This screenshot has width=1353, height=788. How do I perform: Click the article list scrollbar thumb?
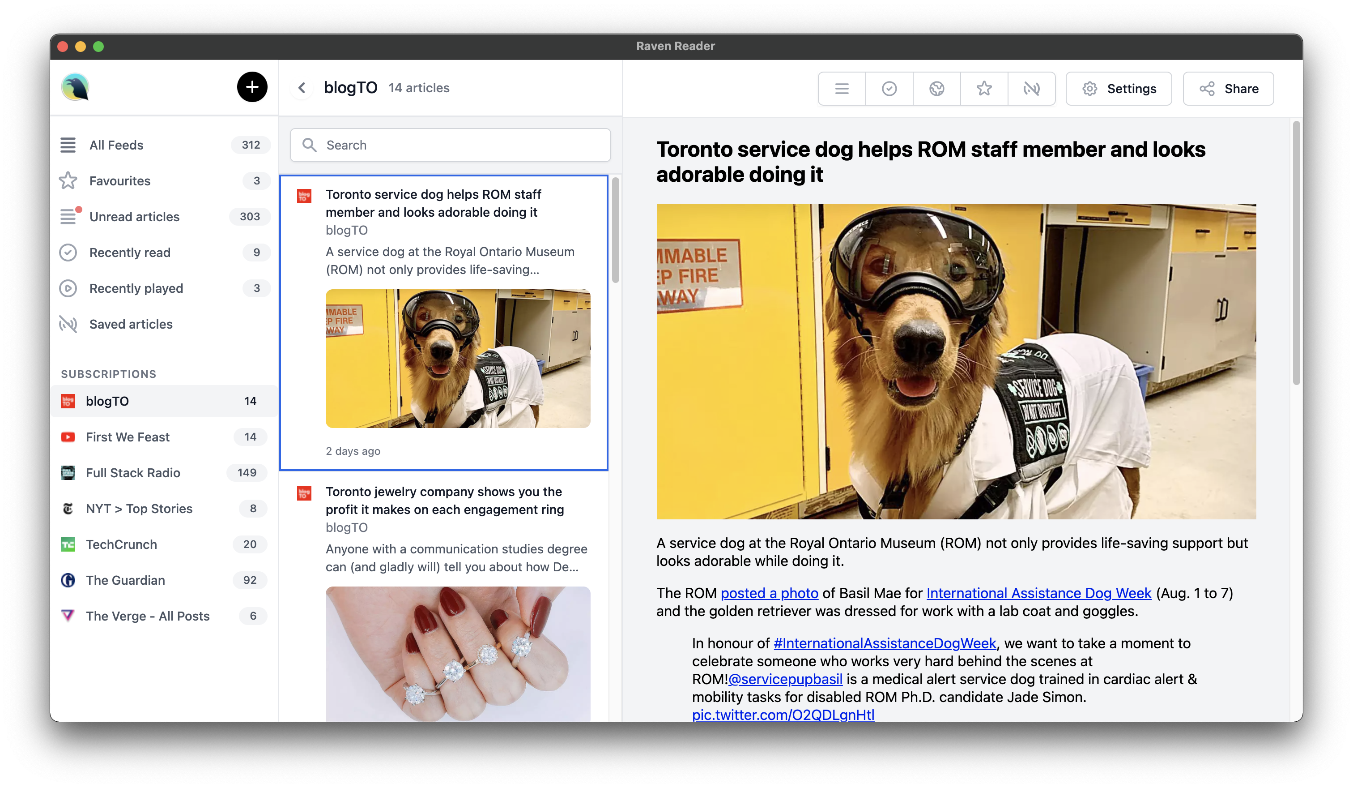(615, 230)
